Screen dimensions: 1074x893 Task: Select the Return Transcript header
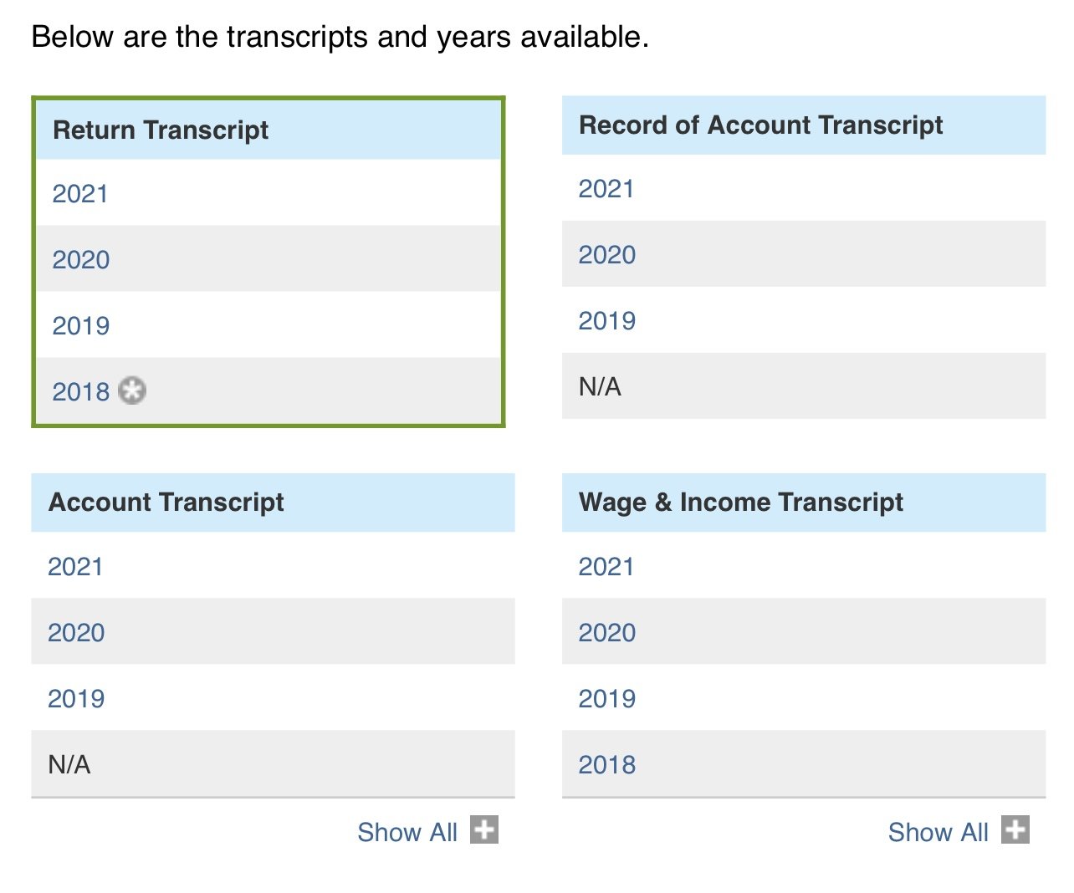click(x=268, y=130)
